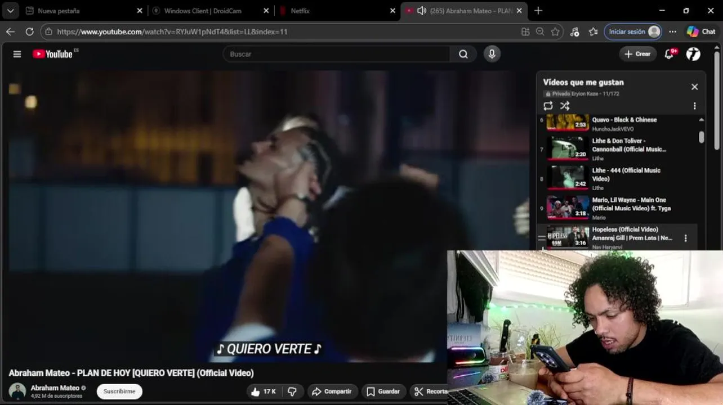The height and width of the screenshot is (405, 723).
Task: Start voice search with the microphone
Action: (x=492, y=54)
